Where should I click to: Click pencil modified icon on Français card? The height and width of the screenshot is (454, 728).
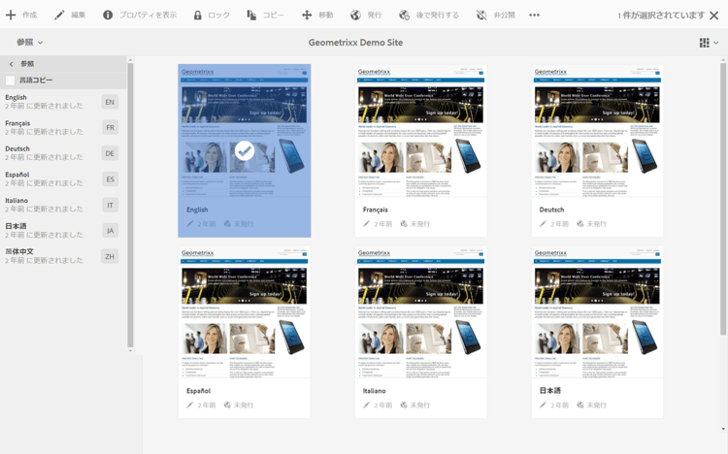pyautogui.click(x=366, y=224)
